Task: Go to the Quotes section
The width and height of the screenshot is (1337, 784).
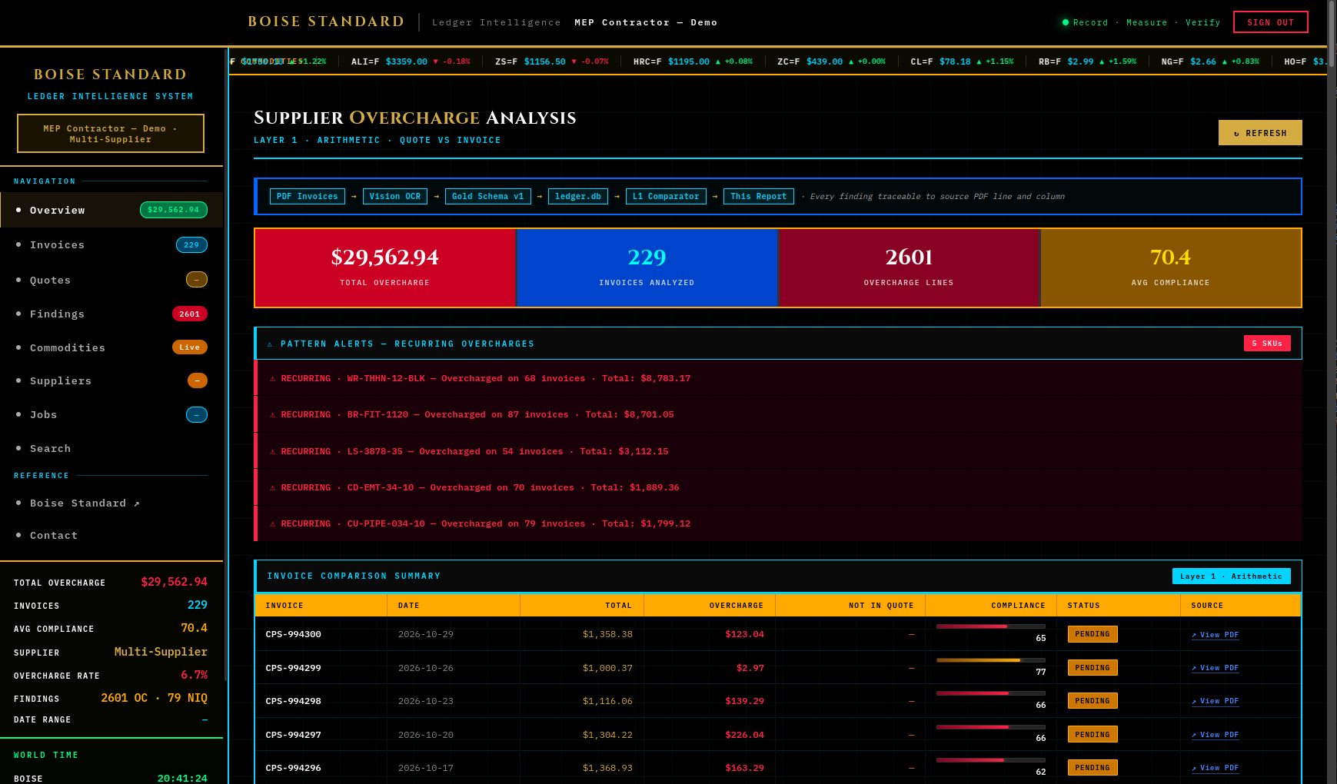Action: click(111, 280)
